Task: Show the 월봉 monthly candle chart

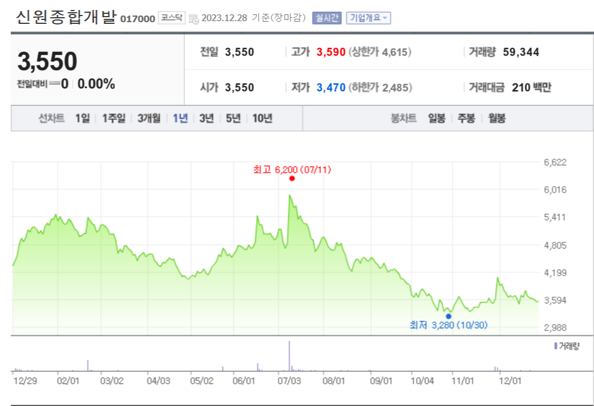Action: 497,119
